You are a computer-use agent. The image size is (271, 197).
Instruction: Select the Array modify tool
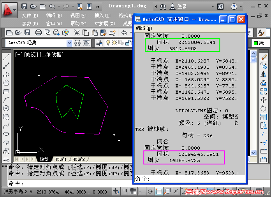click(264, 91)
